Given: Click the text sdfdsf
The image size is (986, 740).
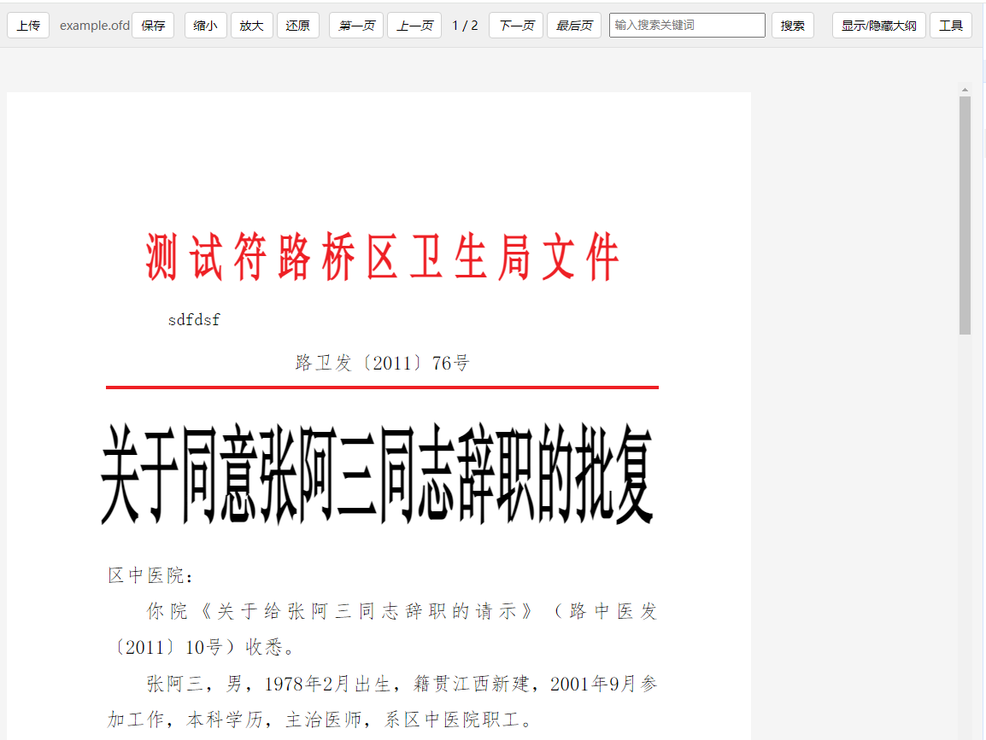Looking at the screenshot, I should tap(194, 320).
